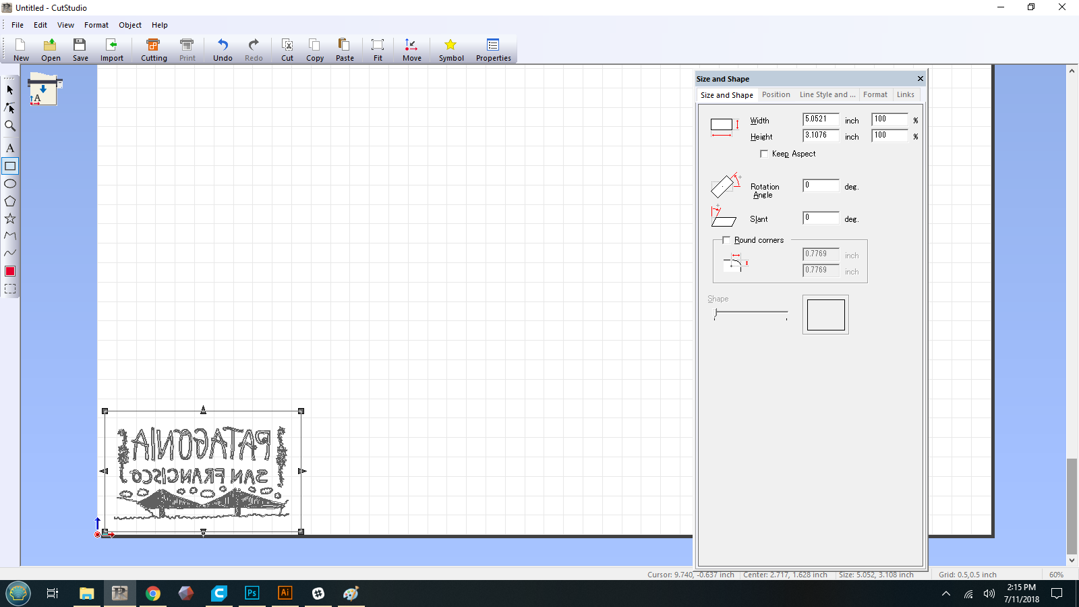The height and width of the screenshot is (607, 1079).
Task: Open Illustrator from the taskbar
Action: click(x=285, y=594)
